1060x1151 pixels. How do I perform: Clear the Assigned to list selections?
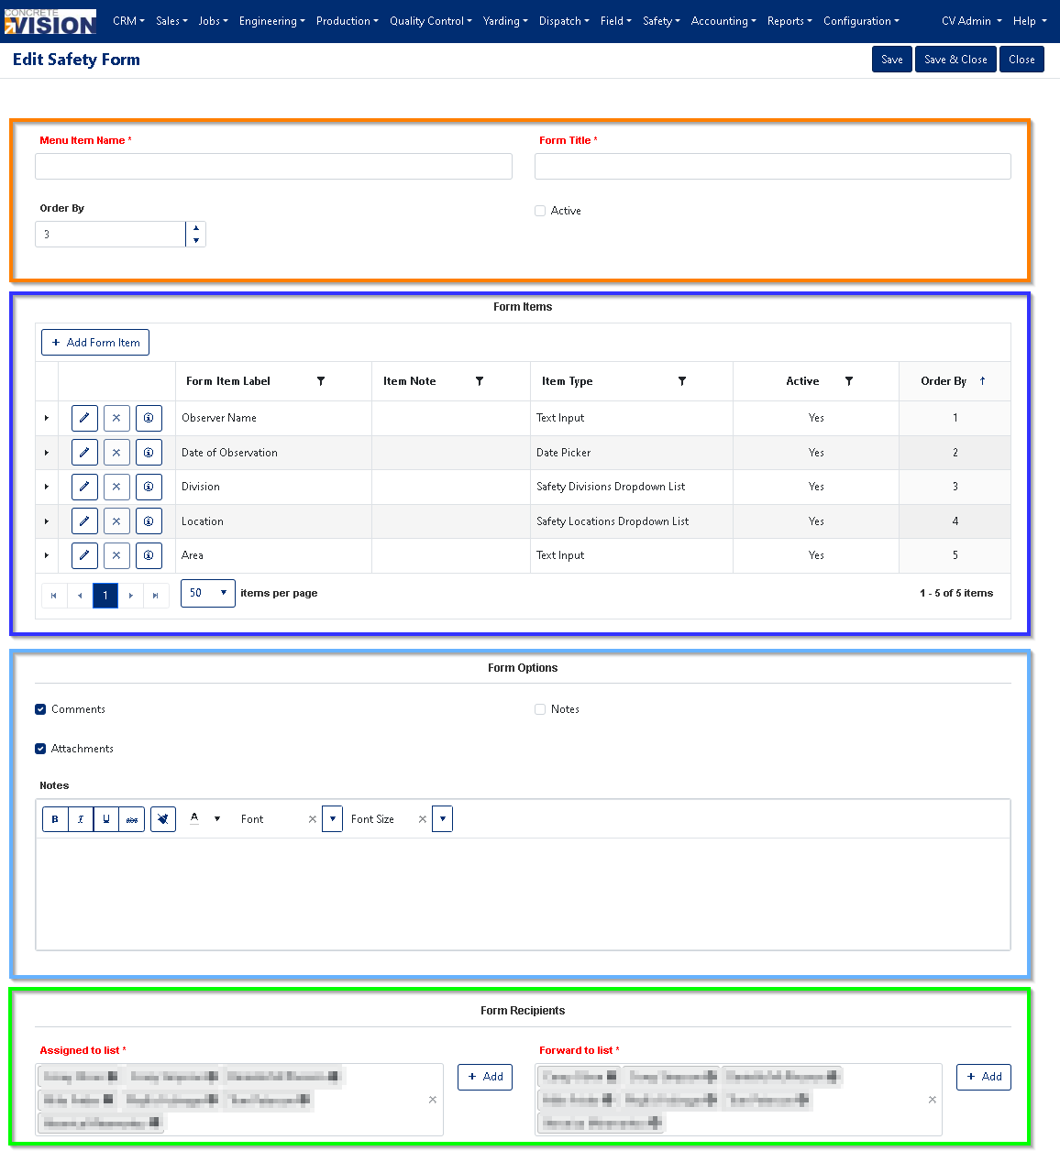(x=433, y=1100)
